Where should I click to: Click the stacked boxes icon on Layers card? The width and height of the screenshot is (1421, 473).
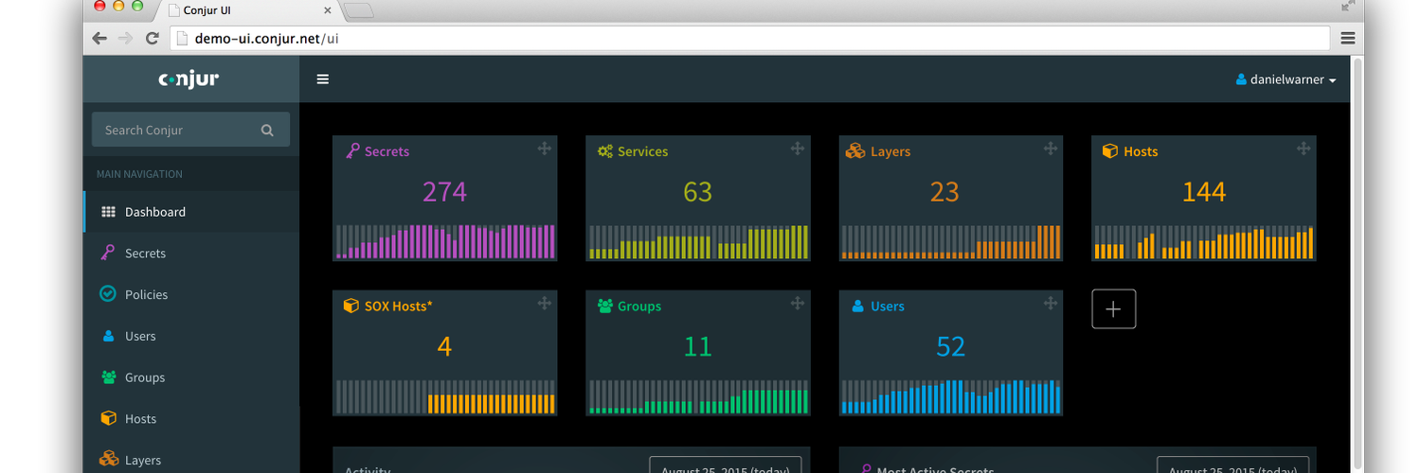pyautogui.click(x=855, y=151)
